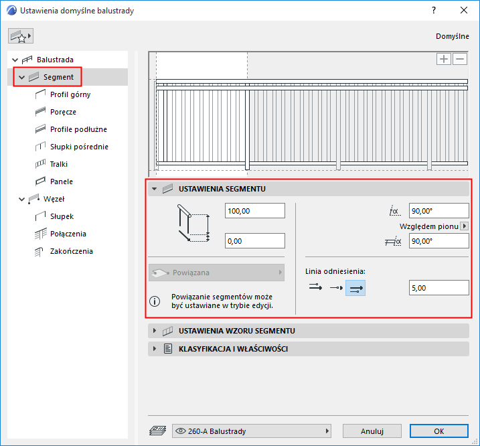
Task: Confirm with the OK button
Action: coord(439,431)
